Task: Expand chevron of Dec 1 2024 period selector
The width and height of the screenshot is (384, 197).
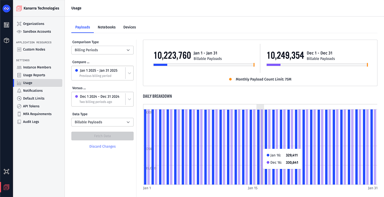Action: (x=129, y=99)
